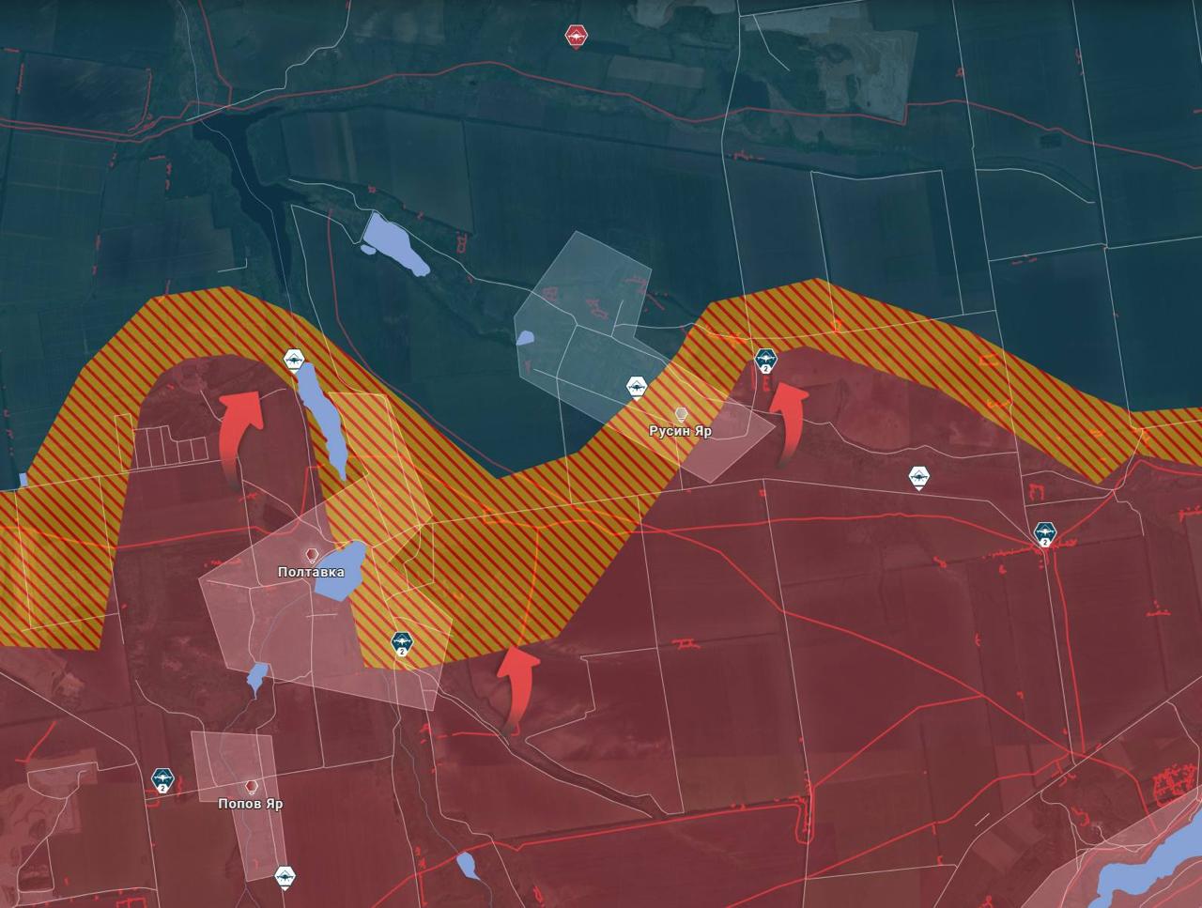Click white drone icon at bottom edge

point(285,876)
